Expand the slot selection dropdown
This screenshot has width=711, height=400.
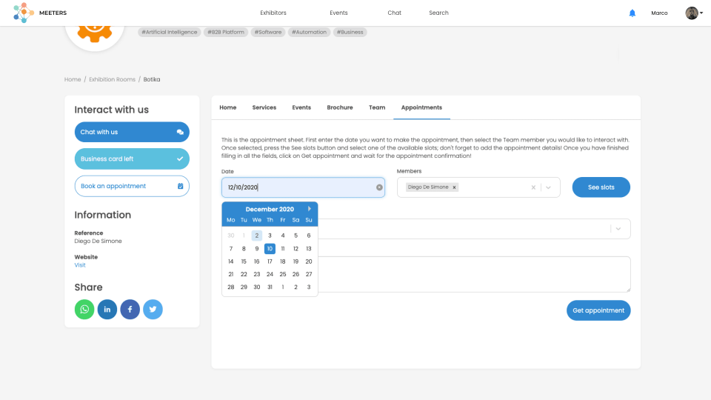tap(618, 229)
